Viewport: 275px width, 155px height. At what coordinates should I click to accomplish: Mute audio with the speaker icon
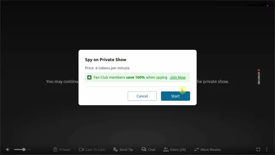tap(8, 149)
